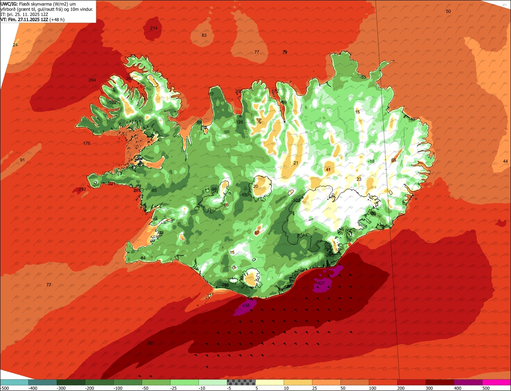Screen dimensions: 511x391
Task: Click the light teal legend swatch between -500 and -400
Action: tap(14, 382)
